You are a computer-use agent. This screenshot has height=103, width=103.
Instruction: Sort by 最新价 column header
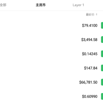pos(90,15)
